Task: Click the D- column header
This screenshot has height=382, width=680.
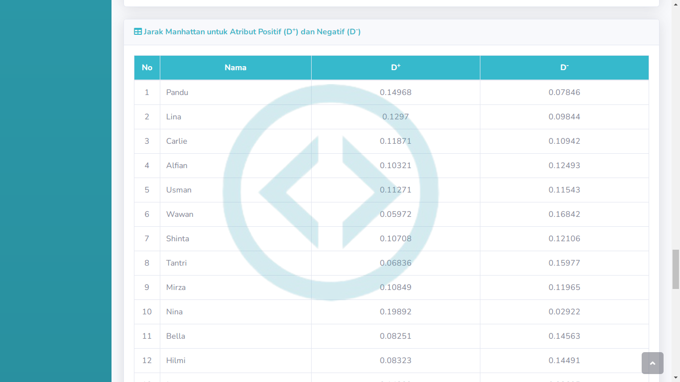Action: 564,68
